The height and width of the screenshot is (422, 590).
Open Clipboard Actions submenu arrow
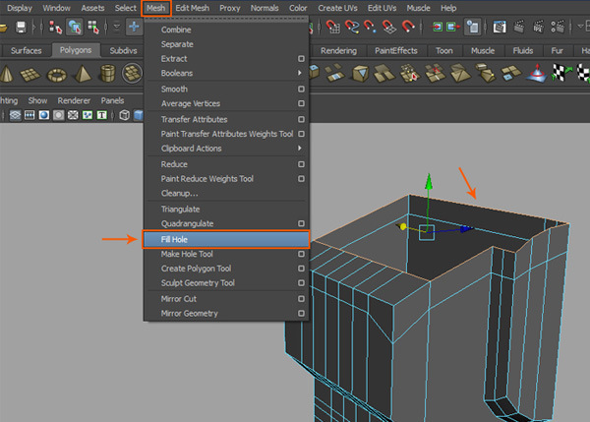pos(300,149)
